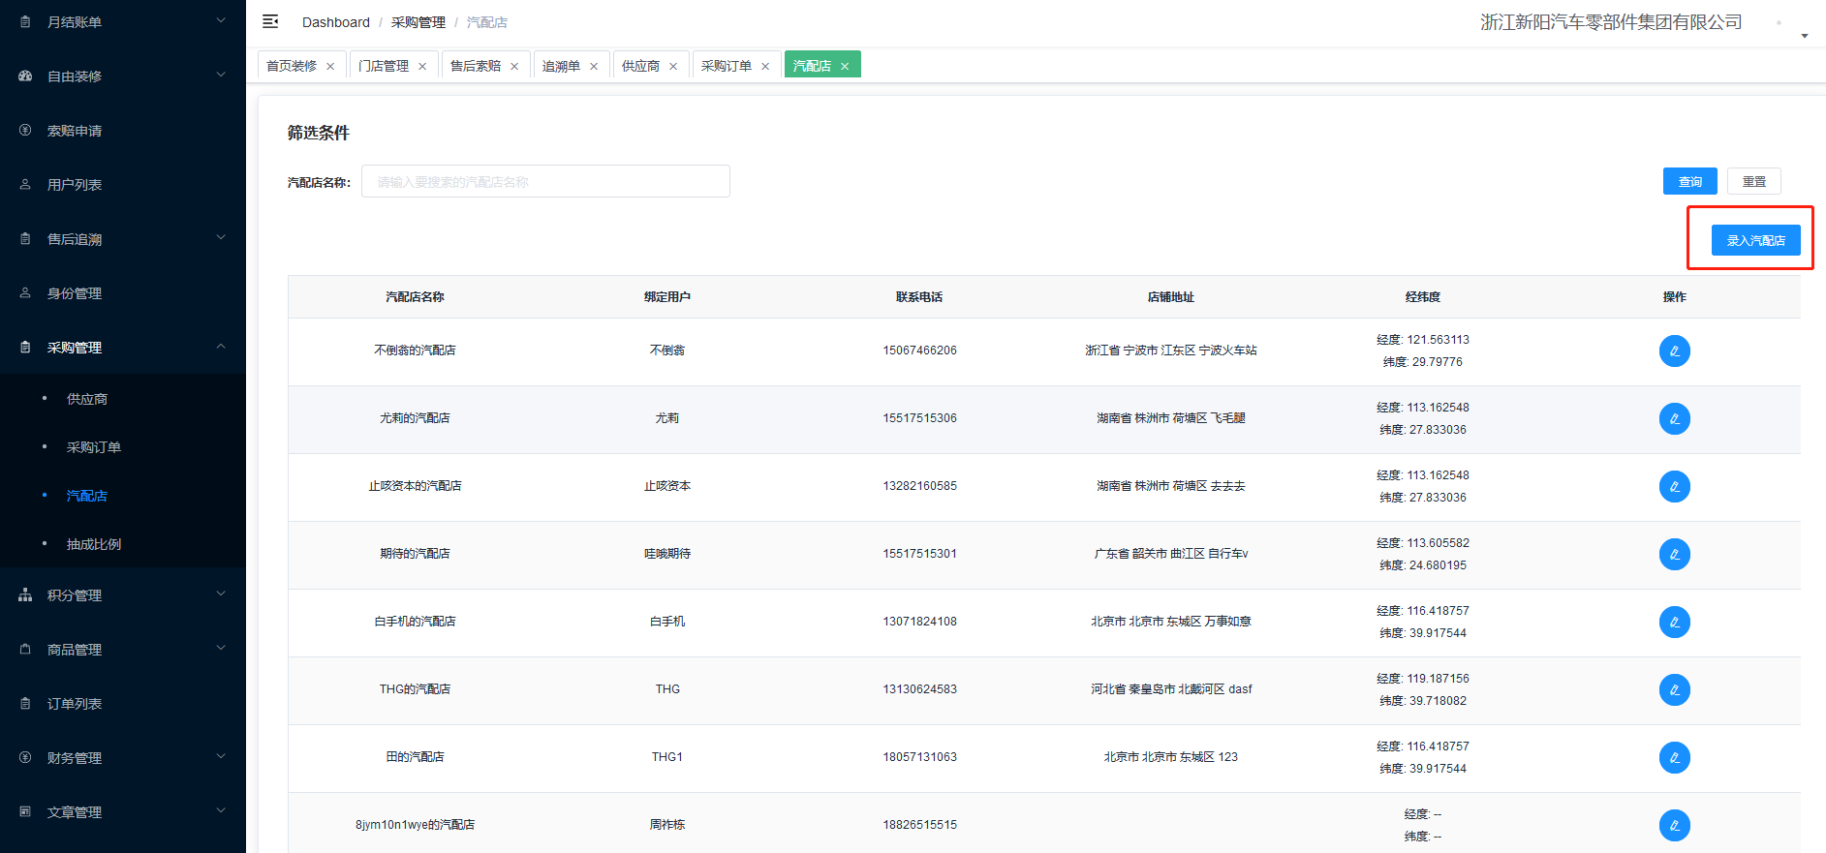This screenshot has width=1826, height=853.
Task: Expand the 文章管理 menu chevron
Action: 221,810
